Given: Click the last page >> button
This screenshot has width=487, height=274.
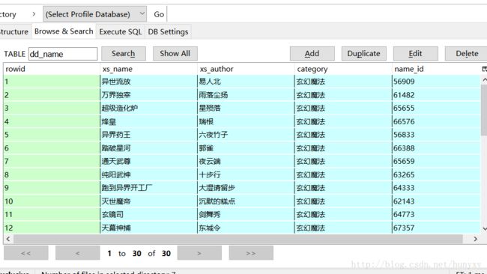Looking at the screenshot, I should coord(251,253).
